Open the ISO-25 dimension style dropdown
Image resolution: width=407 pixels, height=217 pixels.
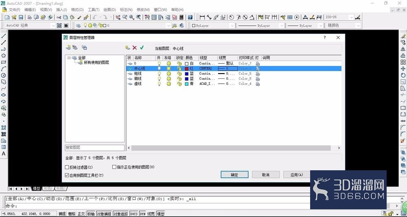(x=352, y=17)
